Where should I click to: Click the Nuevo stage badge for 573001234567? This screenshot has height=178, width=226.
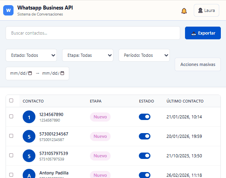(x=100, y=136)
